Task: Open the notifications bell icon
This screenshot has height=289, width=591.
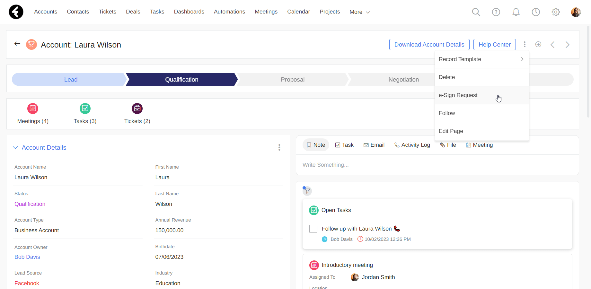Action: tap(516, 12)
